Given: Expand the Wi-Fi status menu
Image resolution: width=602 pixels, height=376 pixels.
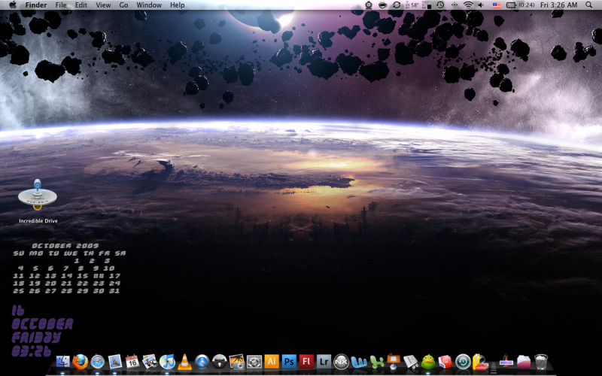Looking at the screenshot, I should pyautogui.click(x=468, y=5).
